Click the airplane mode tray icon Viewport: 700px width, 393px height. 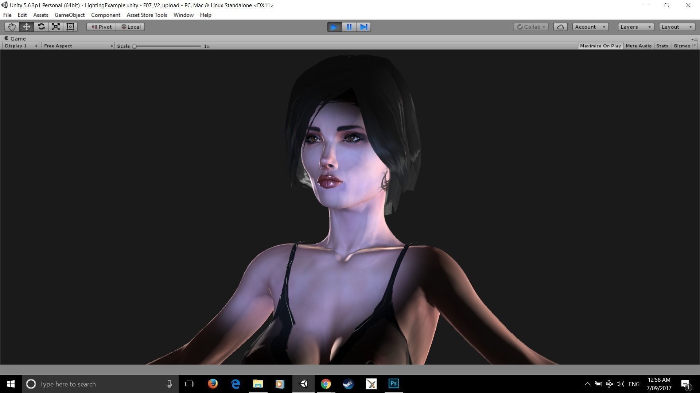pos(609,384)
